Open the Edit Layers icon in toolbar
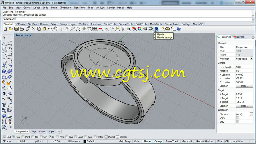 tap(134, 29)
